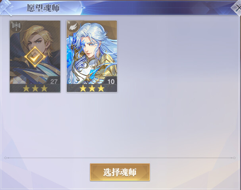The image size is (241, 190).
Task: Click the hammer icon beside 愿望魂师 title
Action: point(6,8)
